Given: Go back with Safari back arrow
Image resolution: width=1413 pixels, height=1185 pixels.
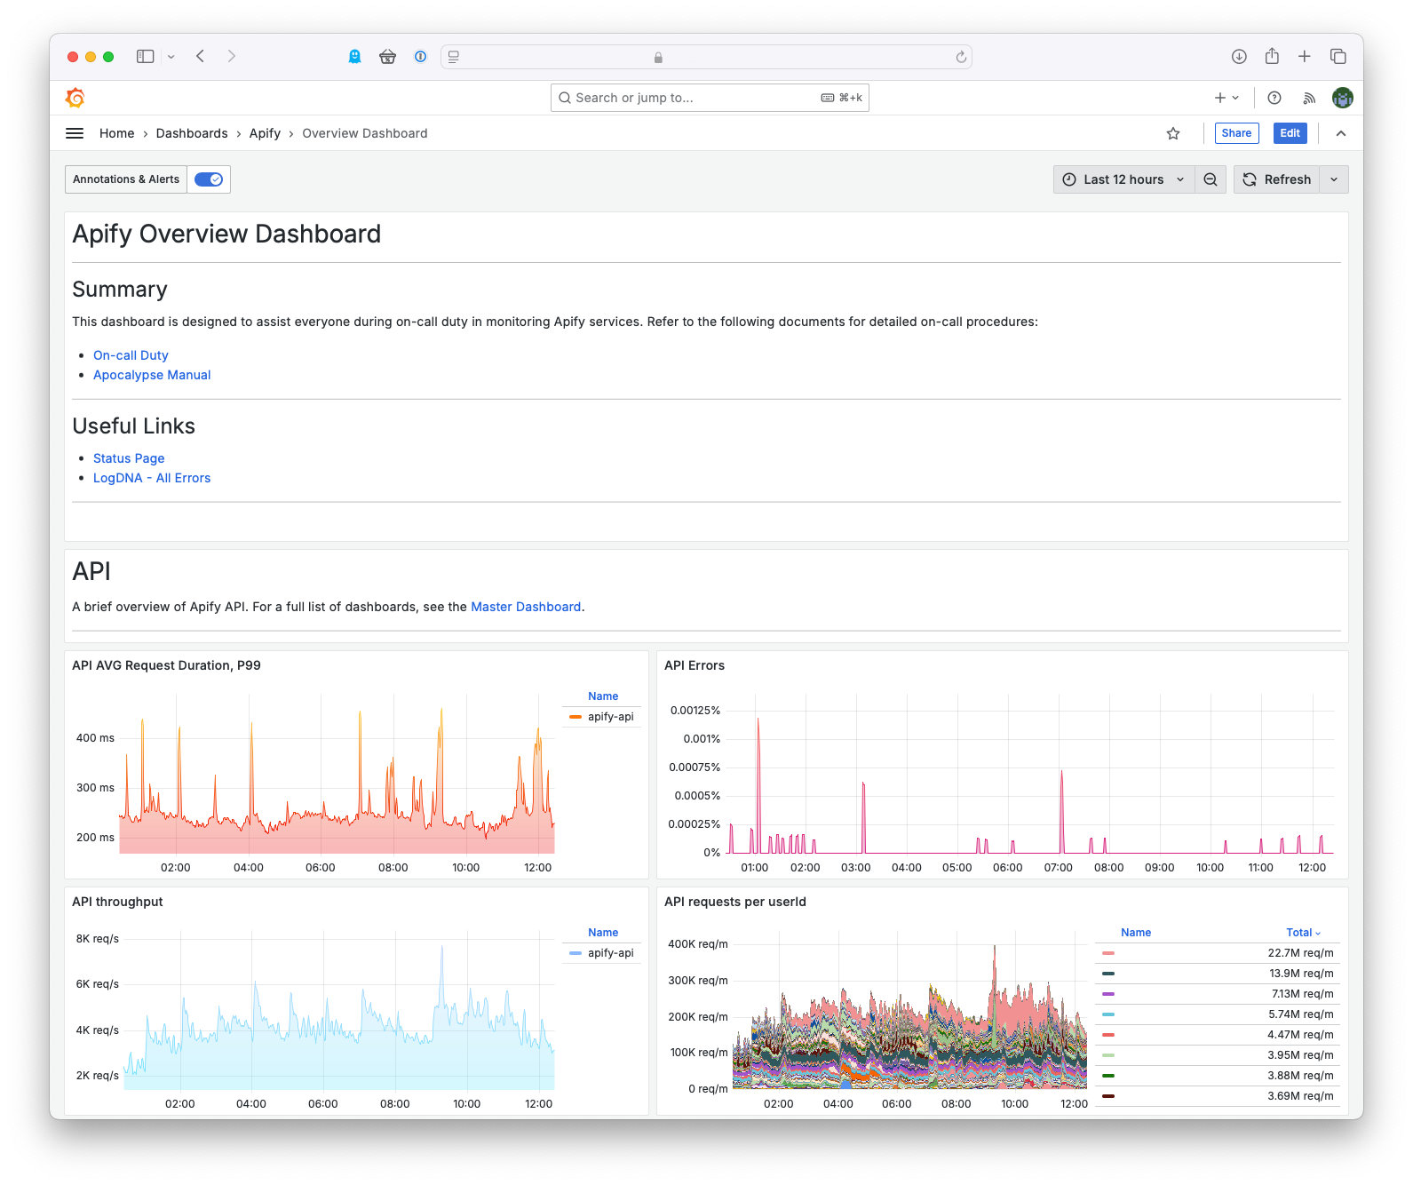Looking at the screenshot, I should [x=201, y=56].
